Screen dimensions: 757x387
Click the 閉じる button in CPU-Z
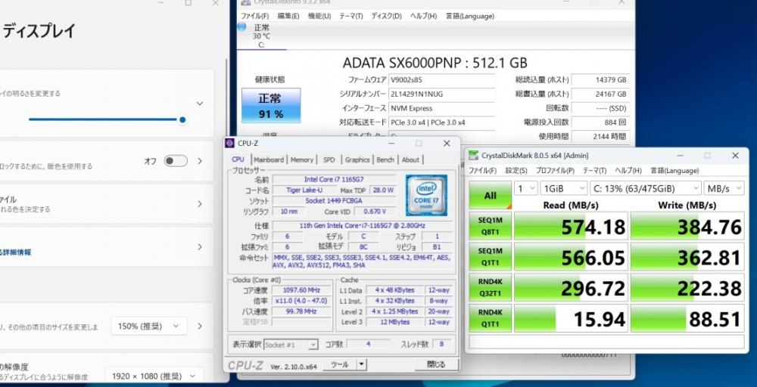coord(436,364)
